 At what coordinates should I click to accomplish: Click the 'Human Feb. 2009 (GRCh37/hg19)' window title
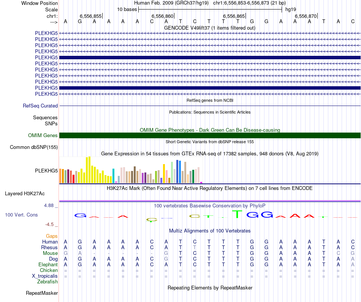(x=171, y=3)
